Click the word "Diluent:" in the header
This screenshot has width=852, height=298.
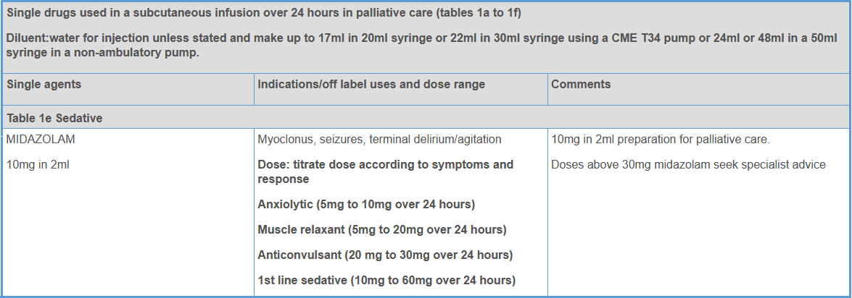point(28,38)
